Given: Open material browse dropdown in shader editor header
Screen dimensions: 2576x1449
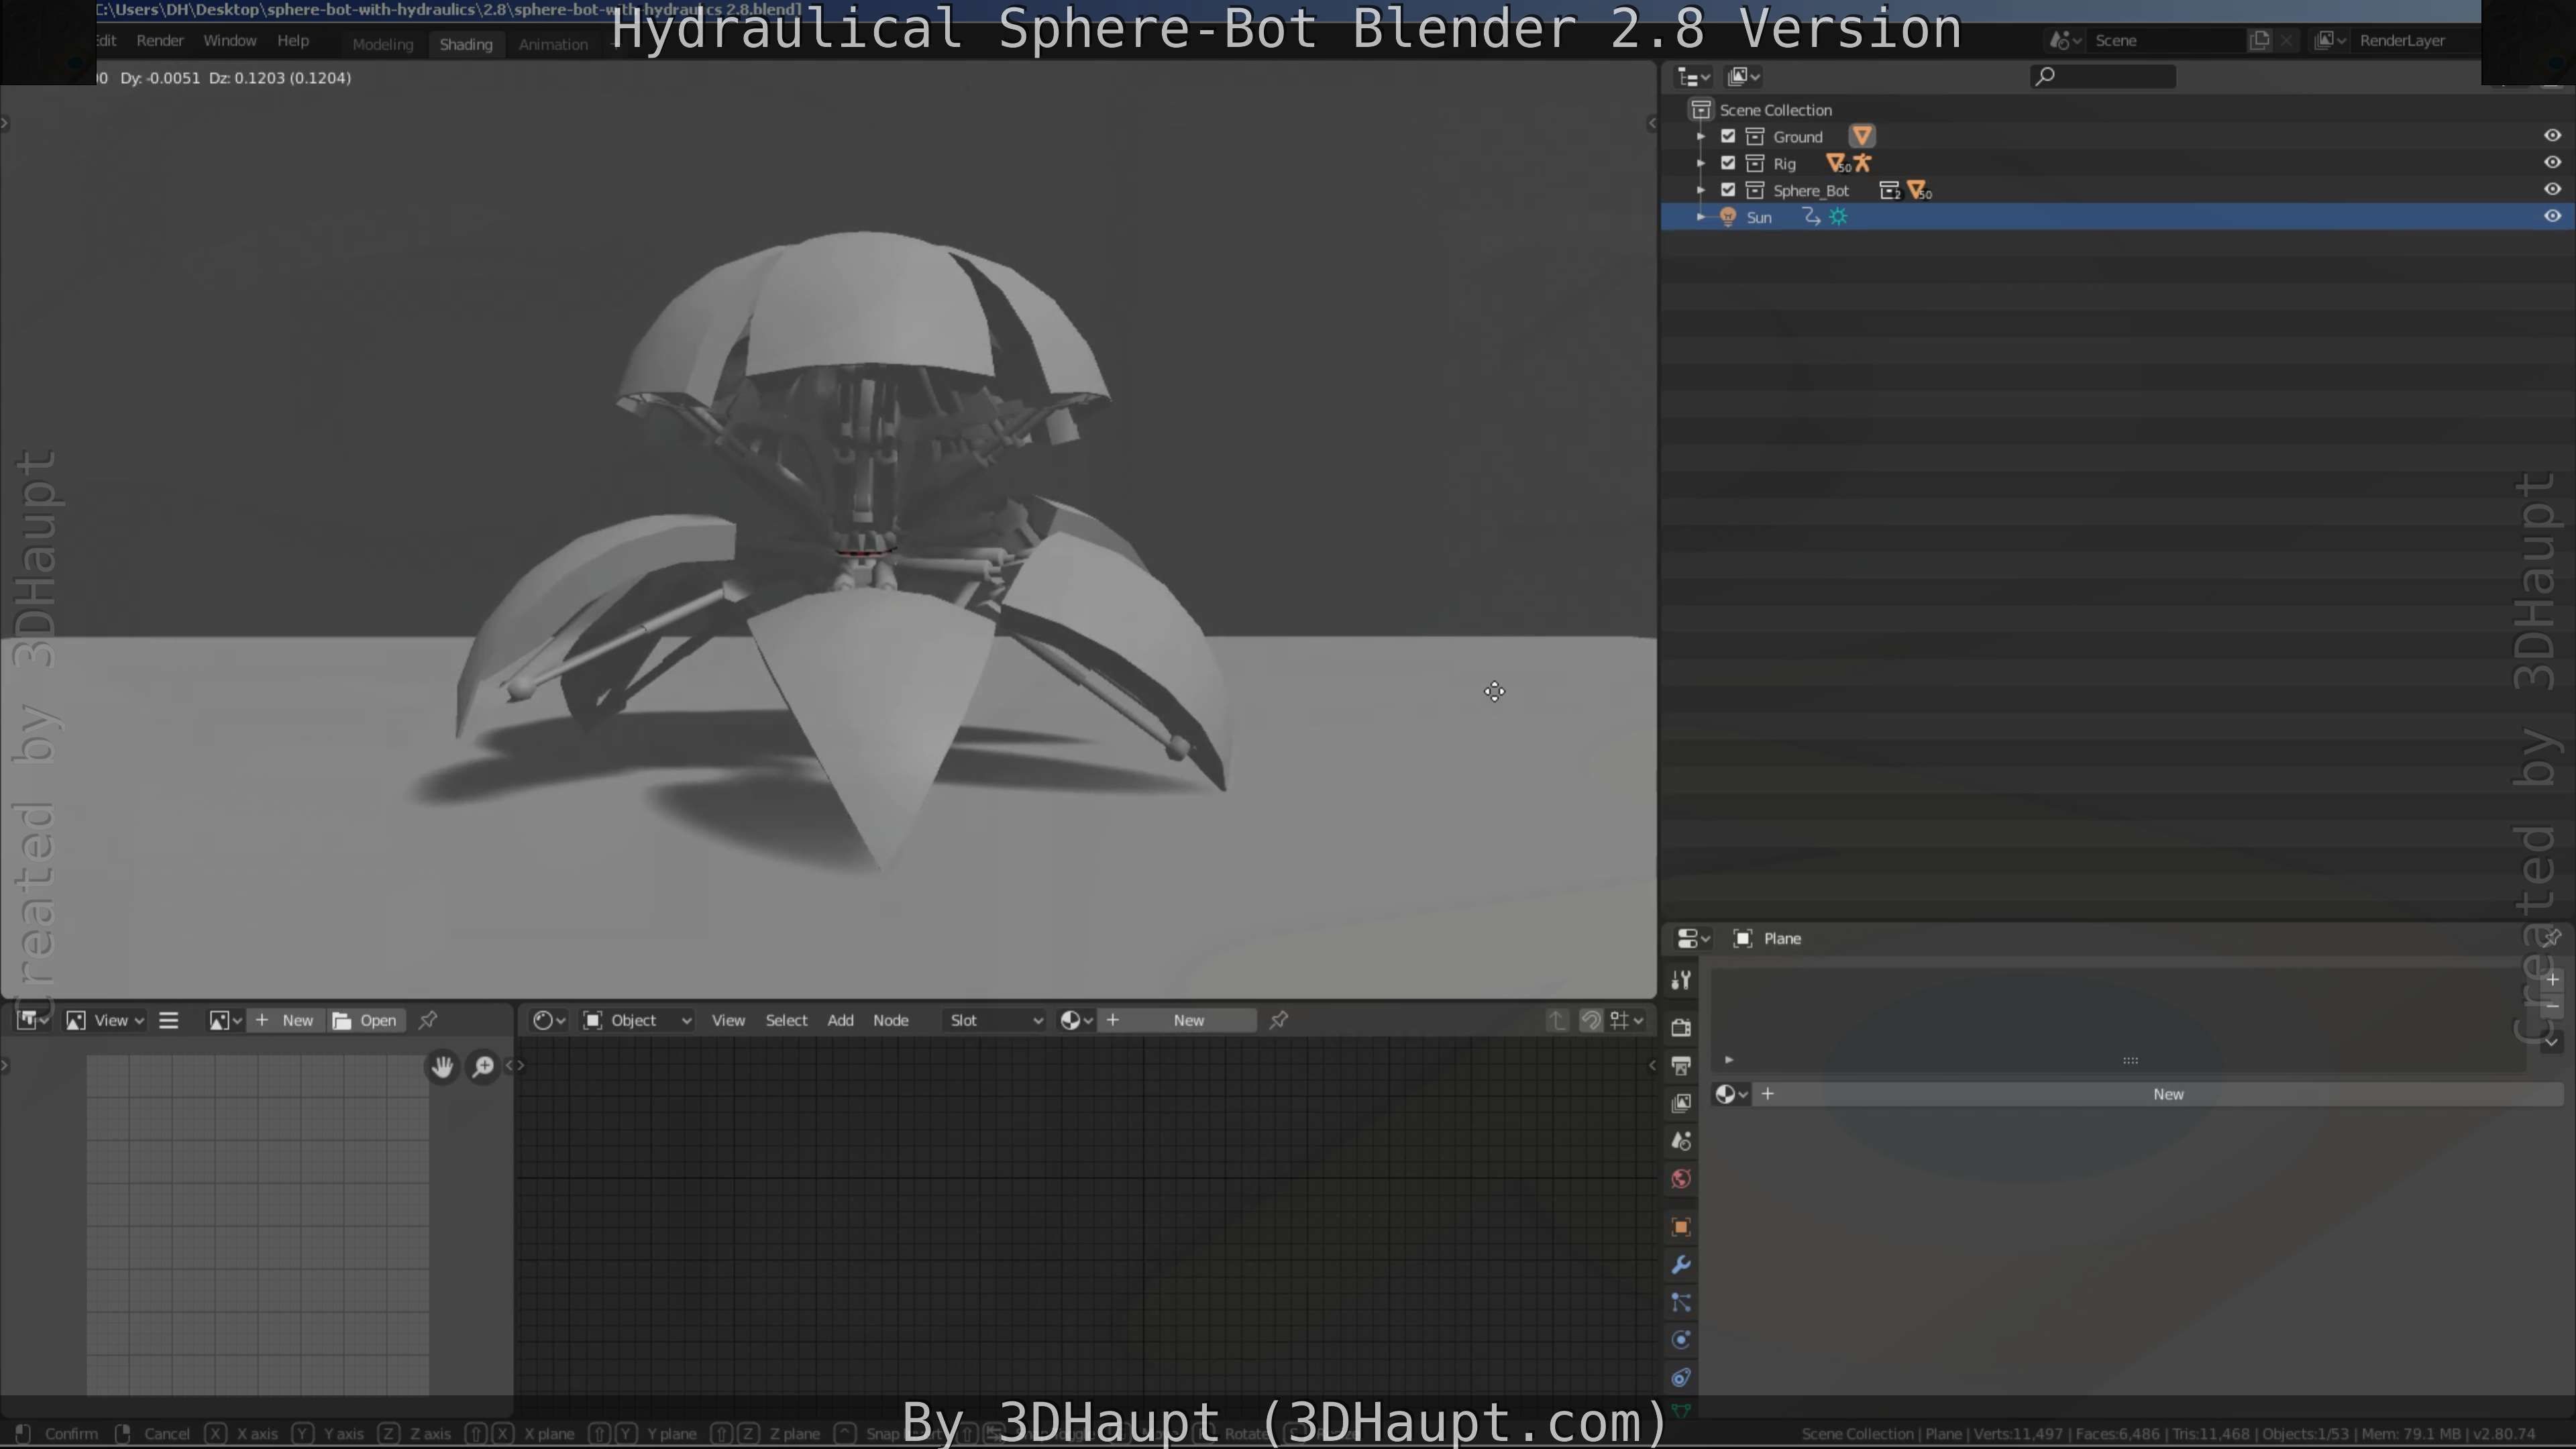Looking at the screenshot, I should click(x=1076, y=1020).
